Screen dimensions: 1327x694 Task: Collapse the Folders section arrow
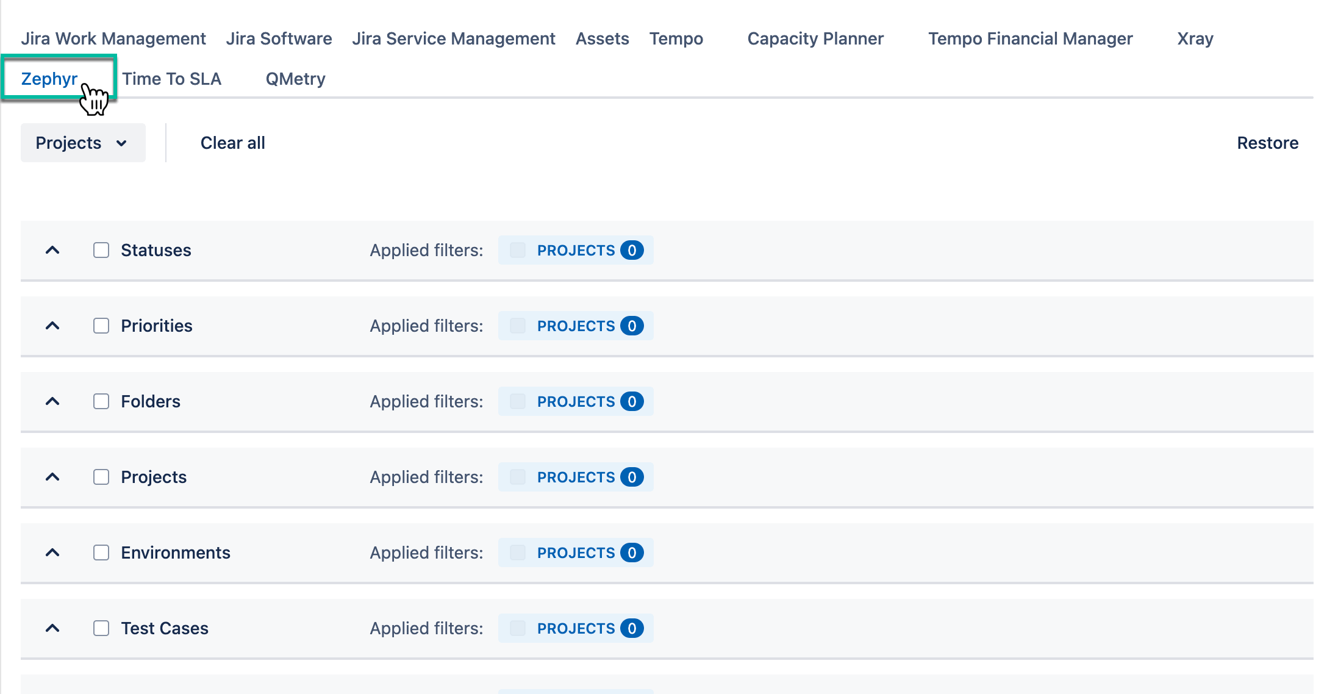pos(52,401)
